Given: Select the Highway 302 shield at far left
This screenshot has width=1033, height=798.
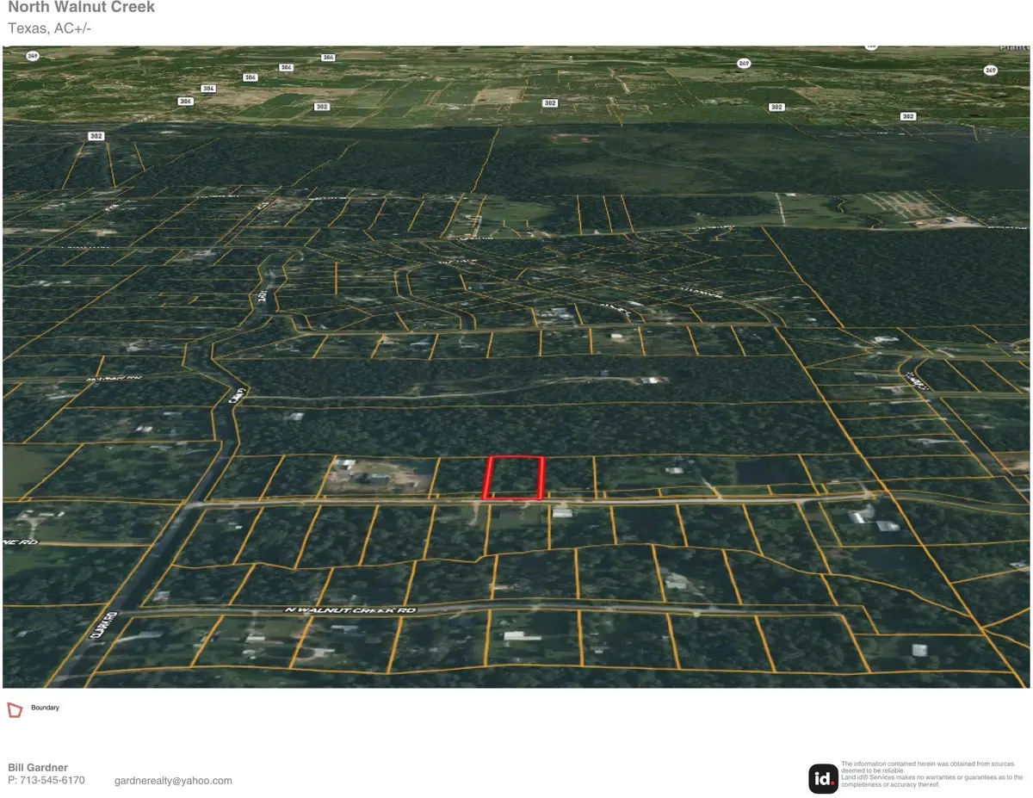Looking at the screenshot, I should 96,136.
